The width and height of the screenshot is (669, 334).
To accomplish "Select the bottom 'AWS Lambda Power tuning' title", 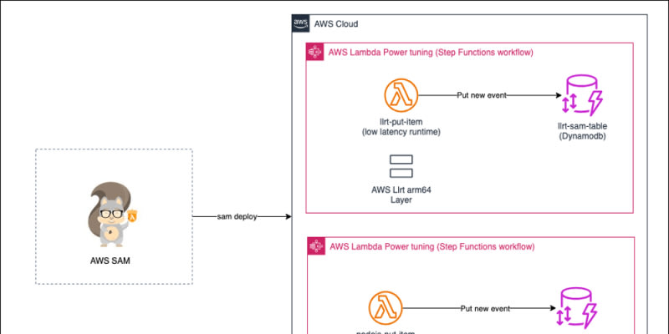I will coord(432,246).
